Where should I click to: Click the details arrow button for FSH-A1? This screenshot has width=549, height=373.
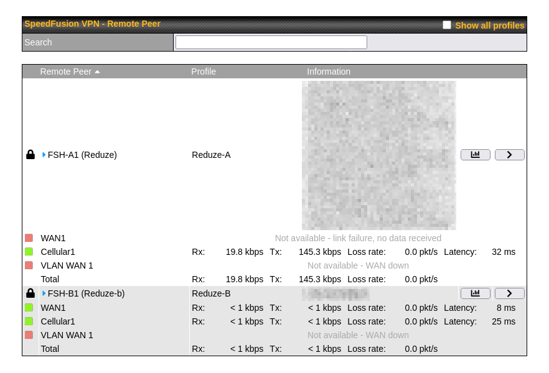(509, 155)
